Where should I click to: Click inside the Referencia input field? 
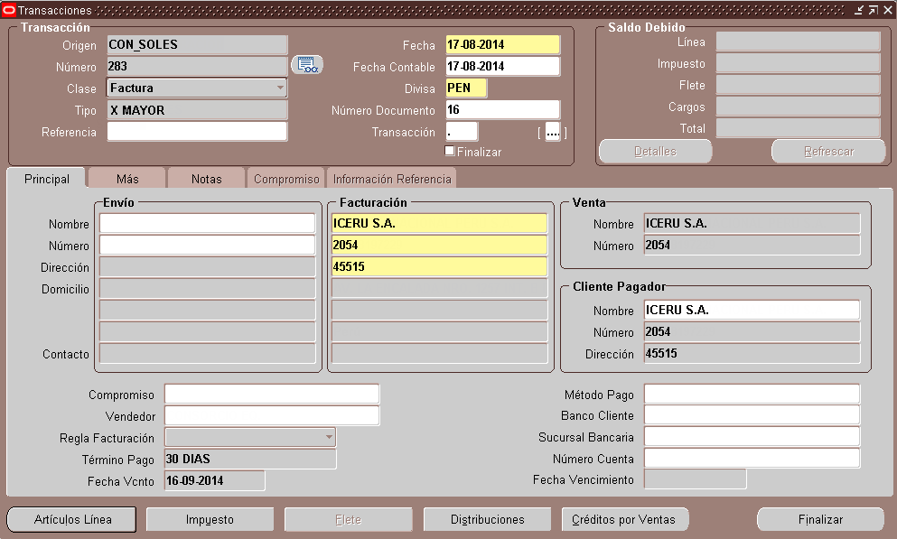[198, 131]
